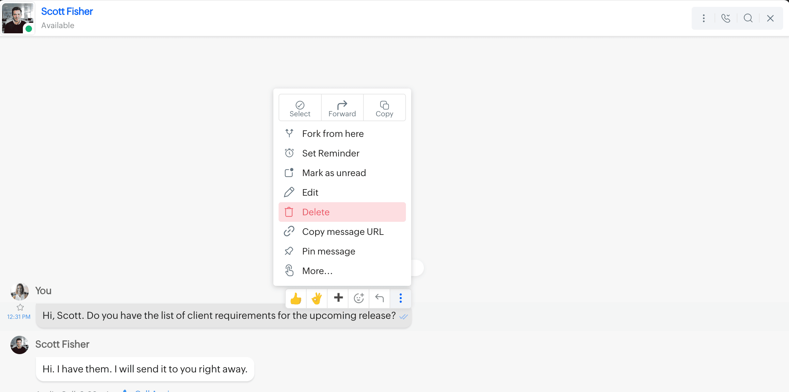Select Fork from here option
This screenshot has height=392, width=789.
[332, 134]
